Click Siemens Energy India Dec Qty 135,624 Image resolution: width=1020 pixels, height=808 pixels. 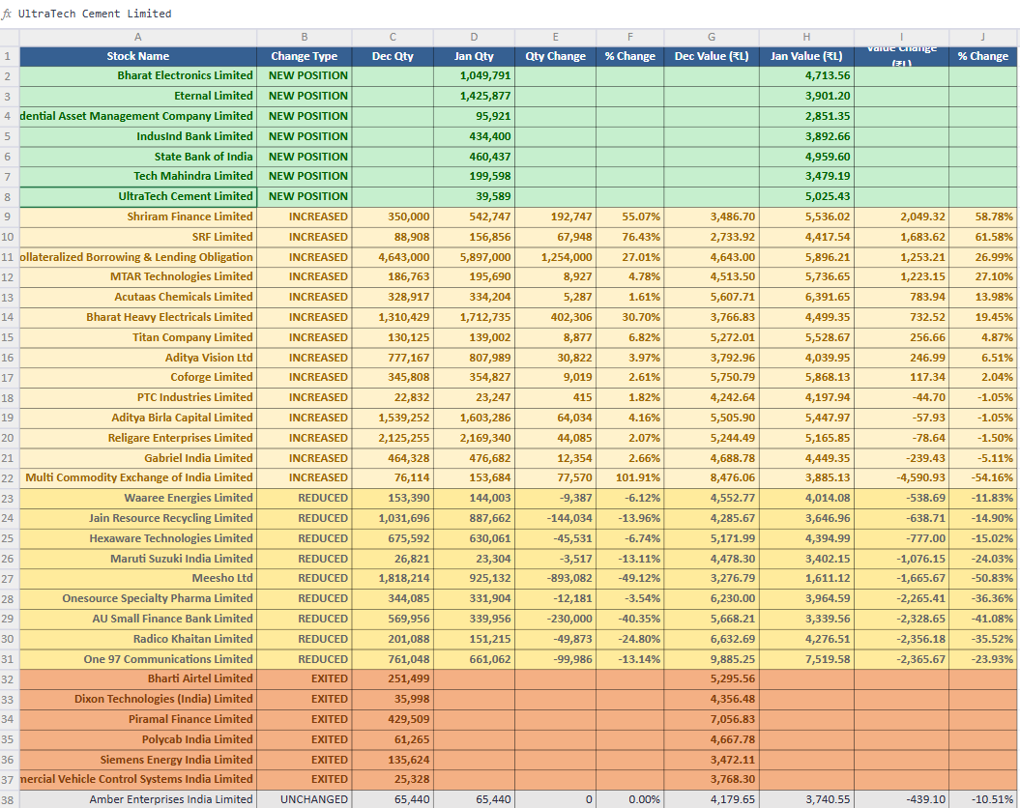pos(393,760)
